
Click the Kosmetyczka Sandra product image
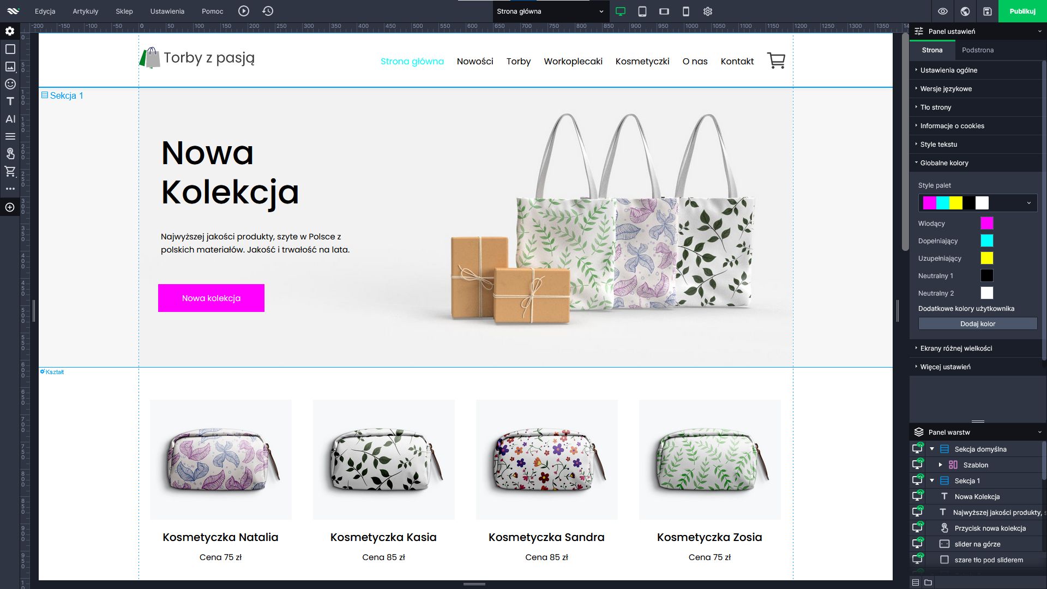(546, 459)
